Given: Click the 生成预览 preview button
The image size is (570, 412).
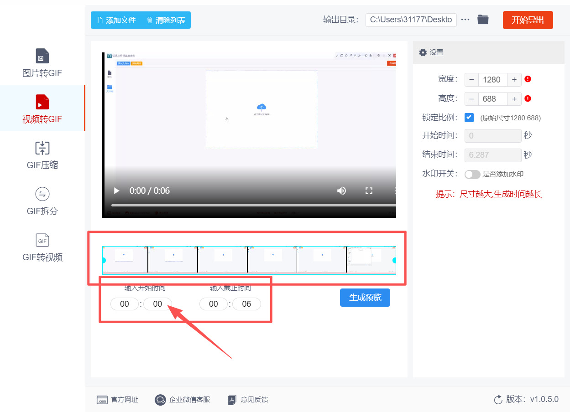Looking at the screenshot, I should (365, 298).
